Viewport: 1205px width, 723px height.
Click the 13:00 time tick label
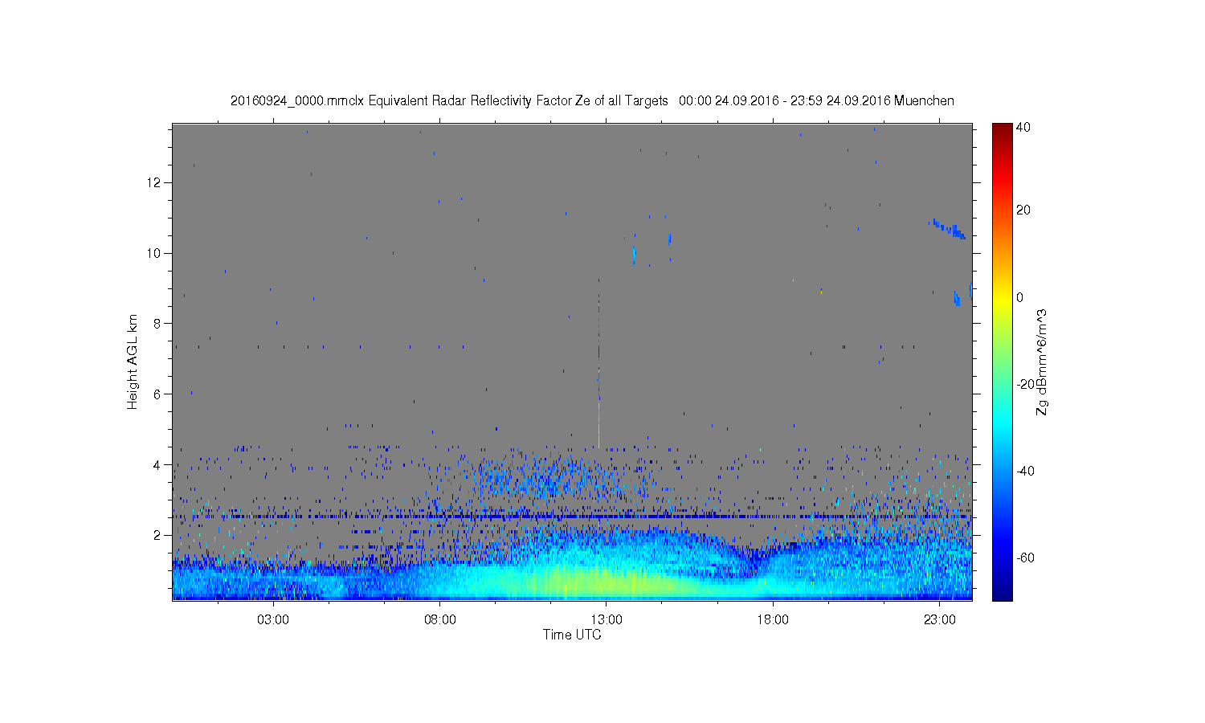[x=607, y=620]
